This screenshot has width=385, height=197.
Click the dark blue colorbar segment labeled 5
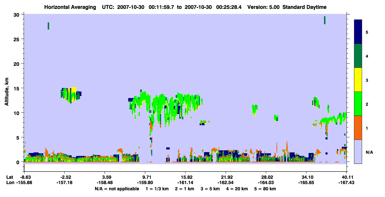click(x=358, y=32)
